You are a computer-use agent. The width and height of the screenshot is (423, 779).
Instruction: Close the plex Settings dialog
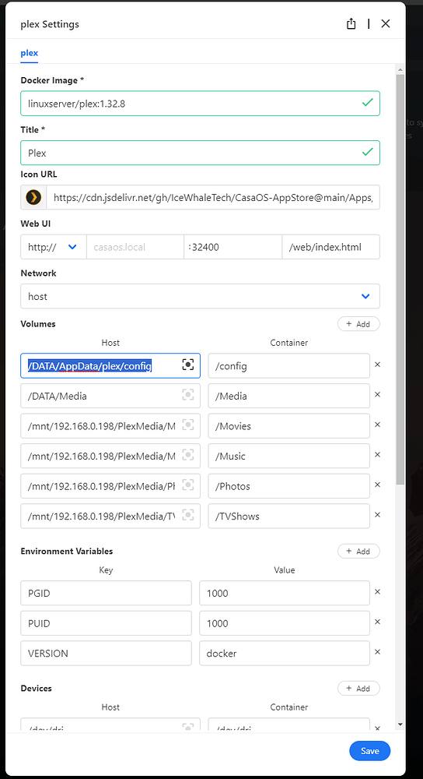pyautogui.click(x=386, y=24)
